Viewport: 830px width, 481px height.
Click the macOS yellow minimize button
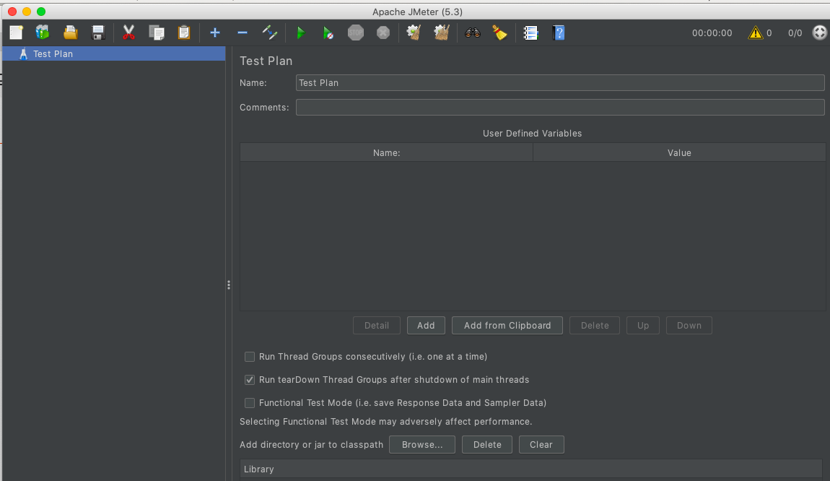tap(27, 11)
